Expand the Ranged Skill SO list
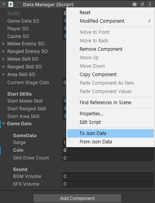 pos(4,67)
